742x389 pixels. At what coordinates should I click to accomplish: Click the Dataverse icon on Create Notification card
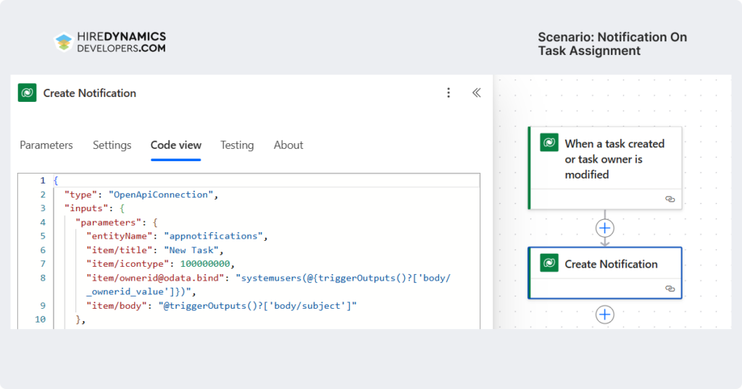point(549,263)
